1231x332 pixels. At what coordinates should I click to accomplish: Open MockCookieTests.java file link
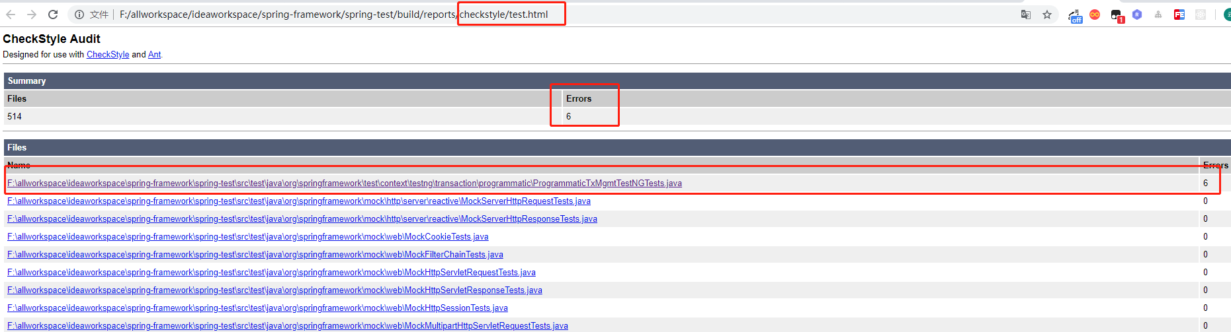click(x=248, y=237)
